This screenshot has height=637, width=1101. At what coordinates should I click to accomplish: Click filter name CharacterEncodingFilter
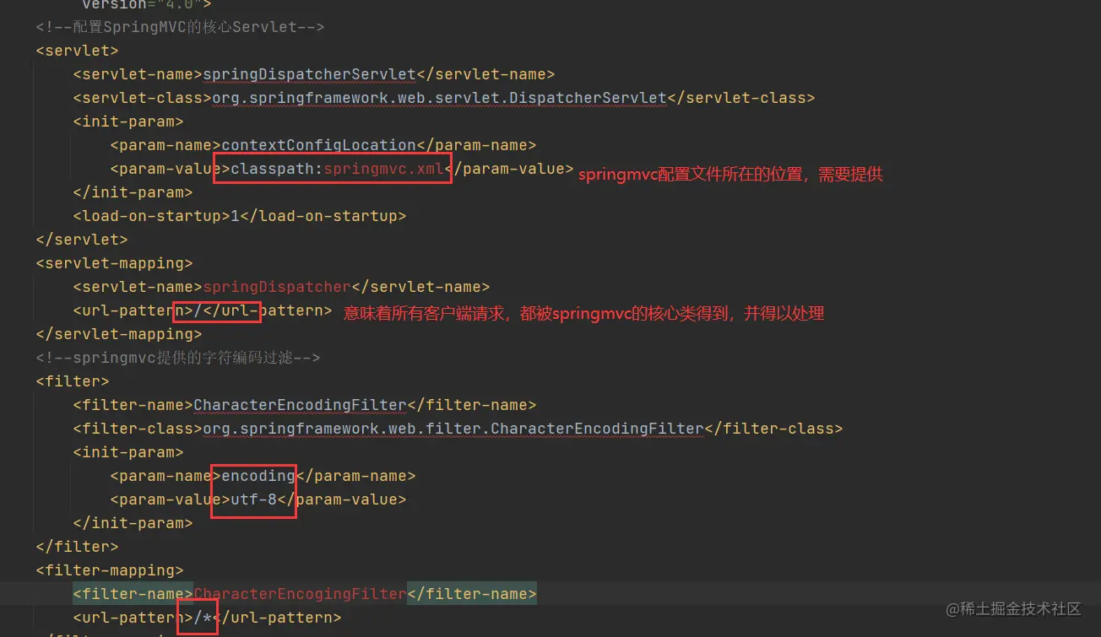(x=301, y=405)
